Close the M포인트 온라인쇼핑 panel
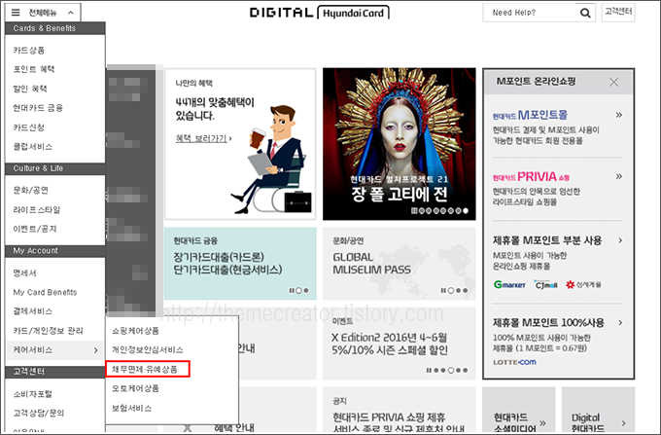Image resolution: width=661 pixels, height=435 pixels. (x=613, y=83)
